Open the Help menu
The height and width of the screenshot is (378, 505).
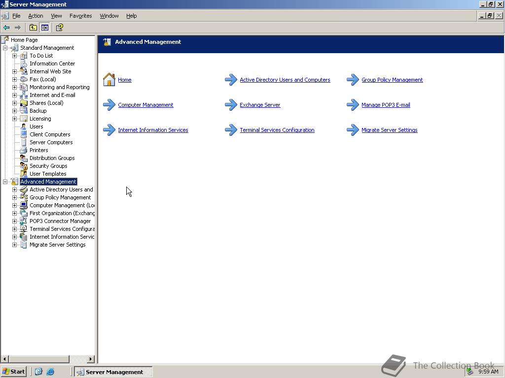coord(131,16)
